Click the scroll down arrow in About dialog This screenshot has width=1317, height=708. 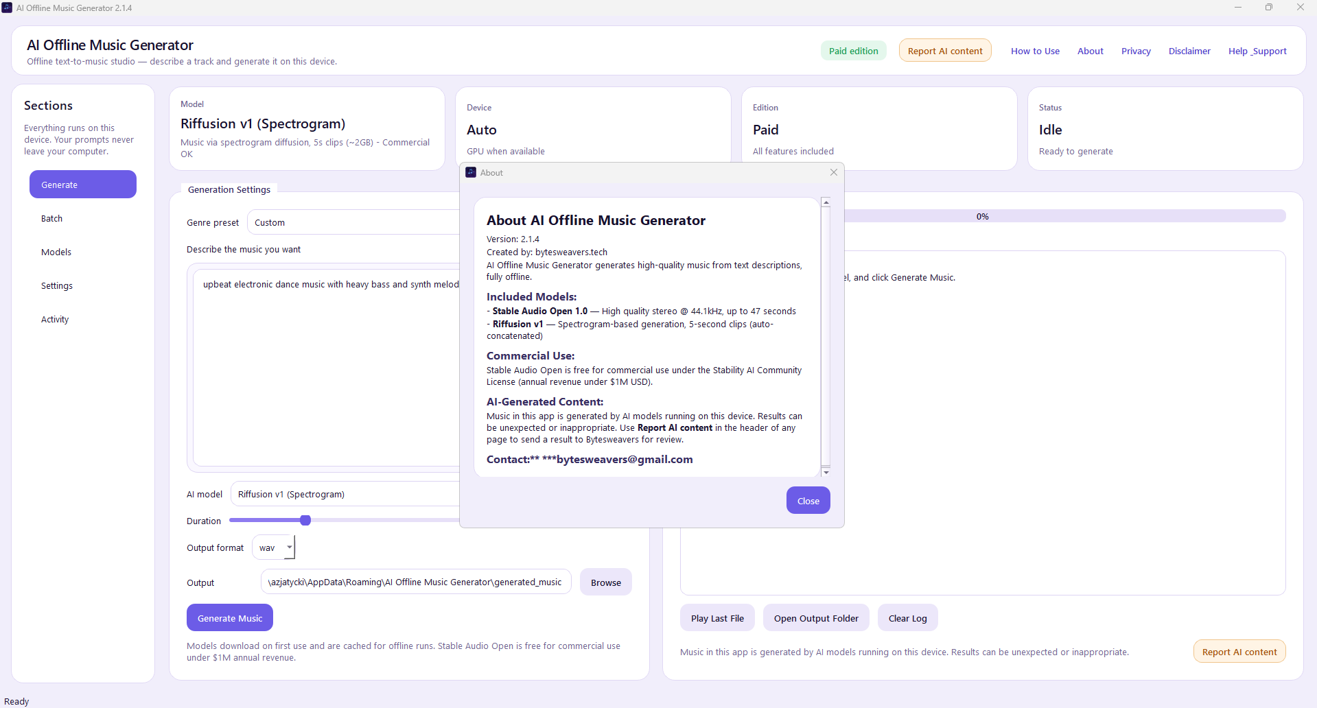coord(826,472)
